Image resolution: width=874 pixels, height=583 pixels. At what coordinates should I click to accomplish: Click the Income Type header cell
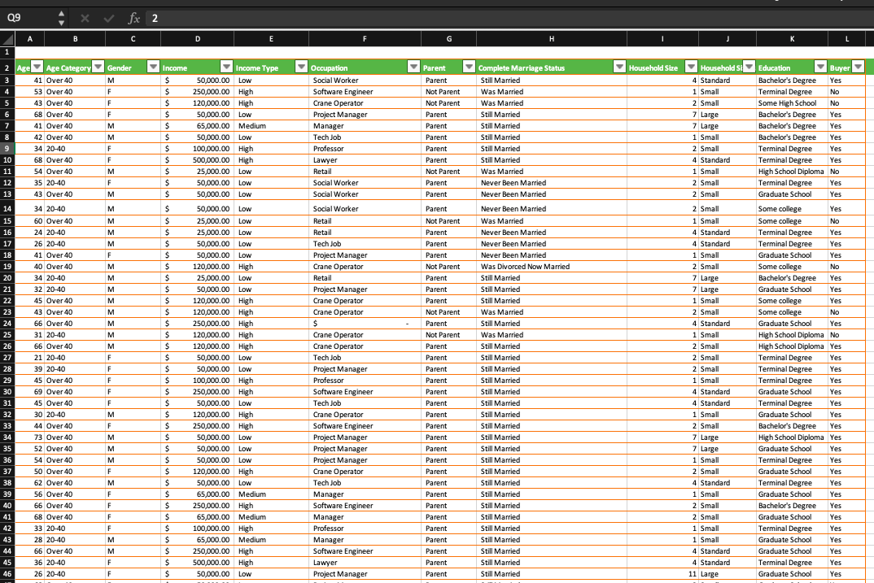[x=271, y=67]
